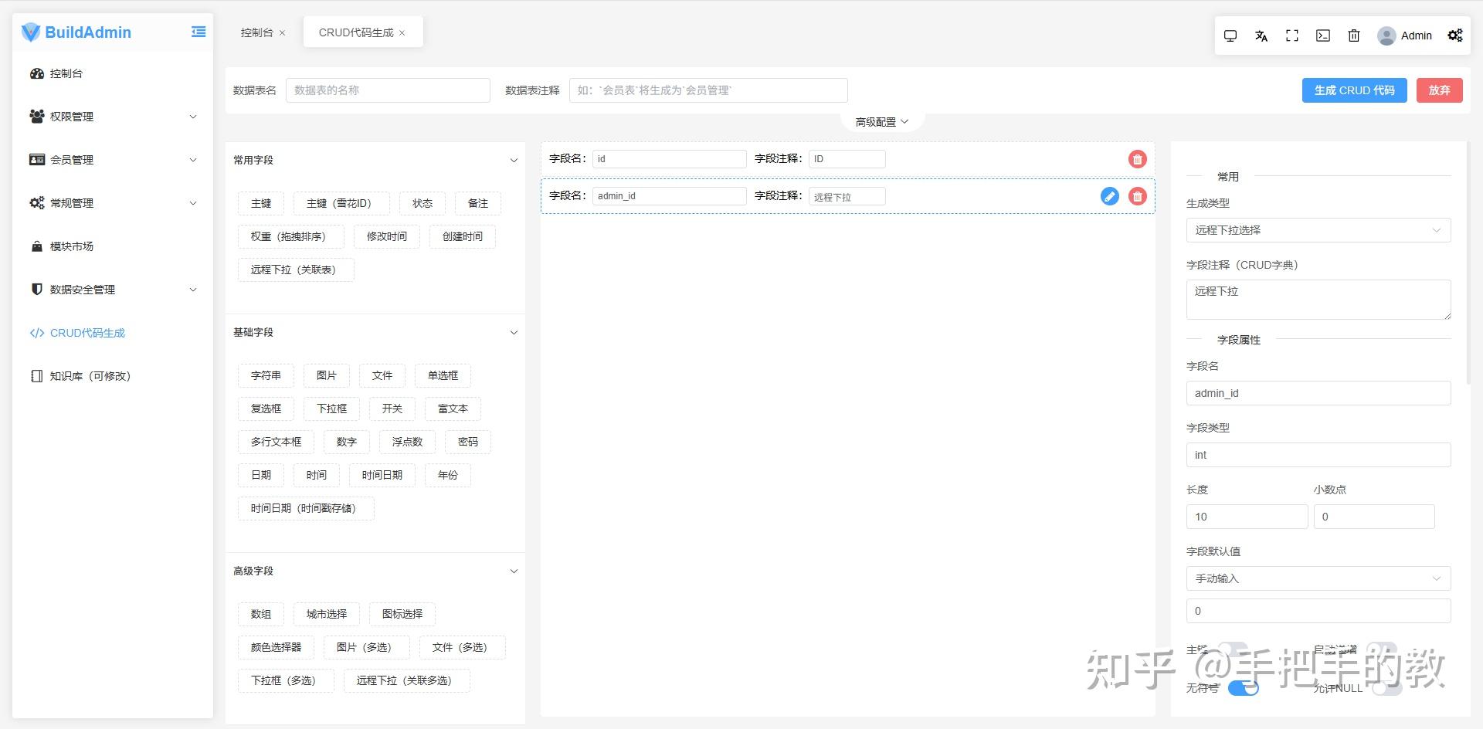This screenshot has width=1483, height=729.
Task: Open layout settings via the gears icon
Action: 1455,36
